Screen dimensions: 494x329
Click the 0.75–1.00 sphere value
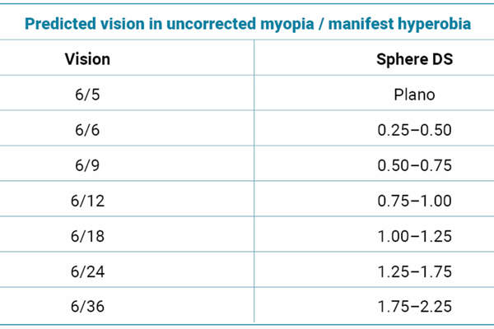[x=414, y=201]
